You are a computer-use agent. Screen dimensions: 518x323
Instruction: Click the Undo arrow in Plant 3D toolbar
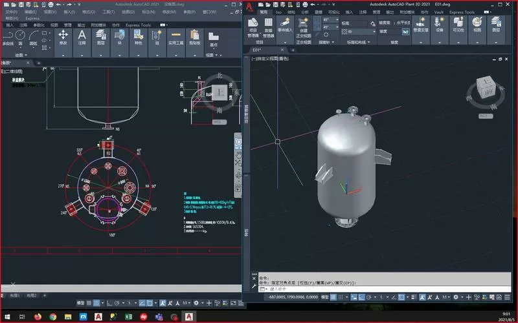pyautogui.click(x=313, y=5)
